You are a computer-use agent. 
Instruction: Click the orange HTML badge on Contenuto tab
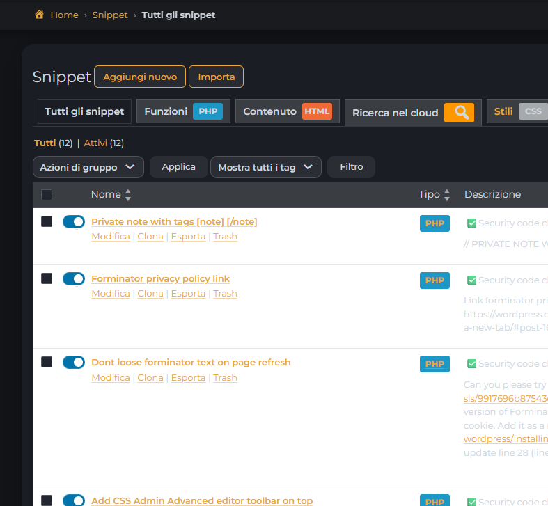coord(317,111)
